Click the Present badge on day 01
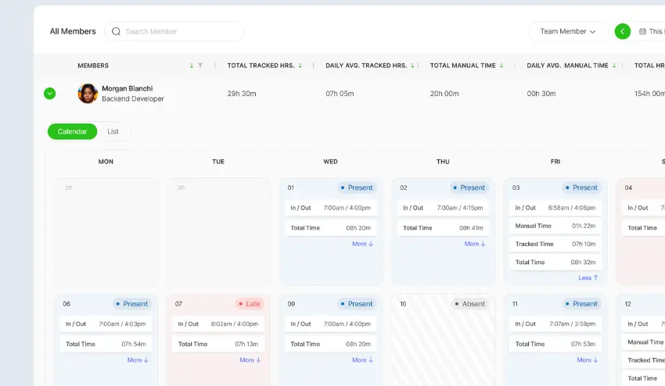 (357, 188)
